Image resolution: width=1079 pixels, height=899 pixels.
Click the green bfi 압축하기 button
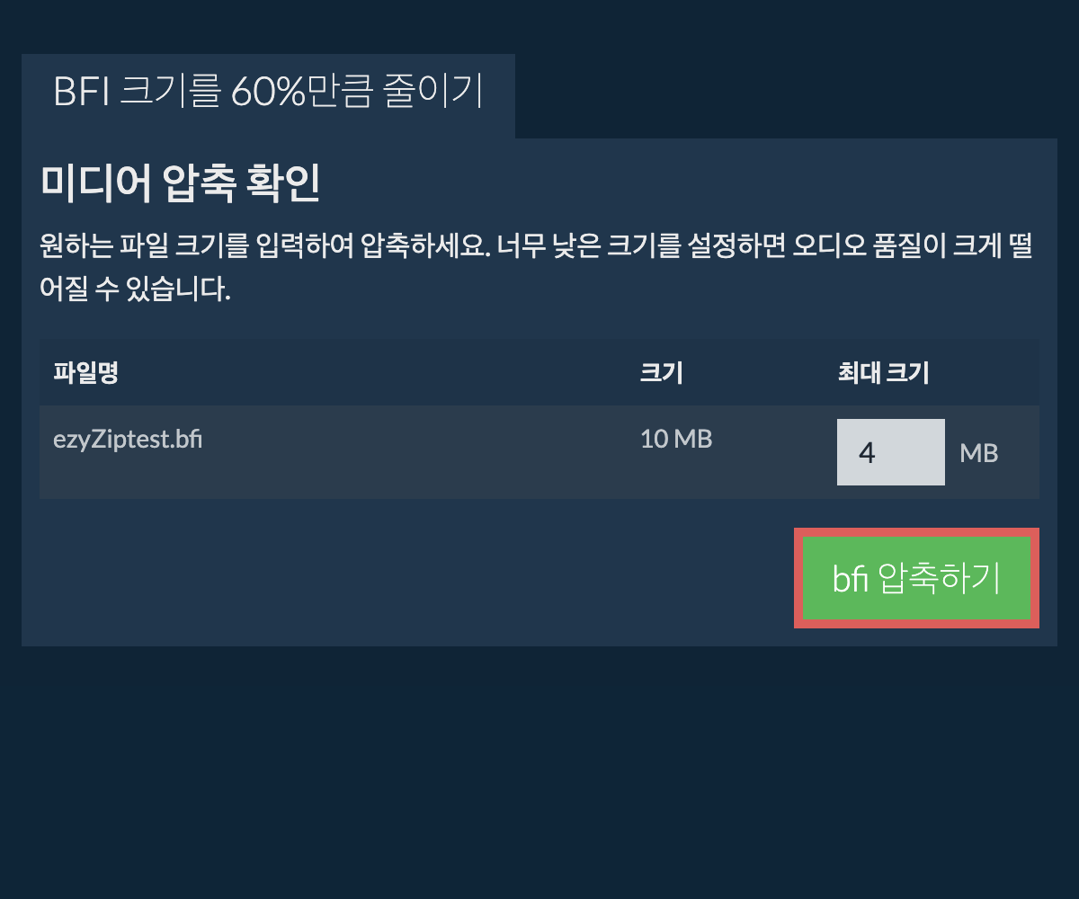[x=916, y=578]
